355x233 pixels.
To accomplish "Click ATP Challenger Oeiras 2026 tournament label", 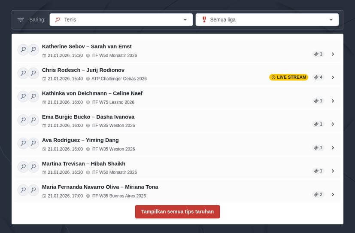I will 119,79.
